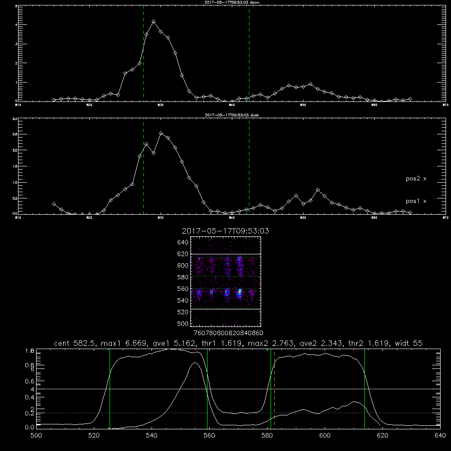This screenshot has width=451, height=451.
Task: Click the green vertical line near 525 in the bottom plot
Action: click(x=110, y=388)
